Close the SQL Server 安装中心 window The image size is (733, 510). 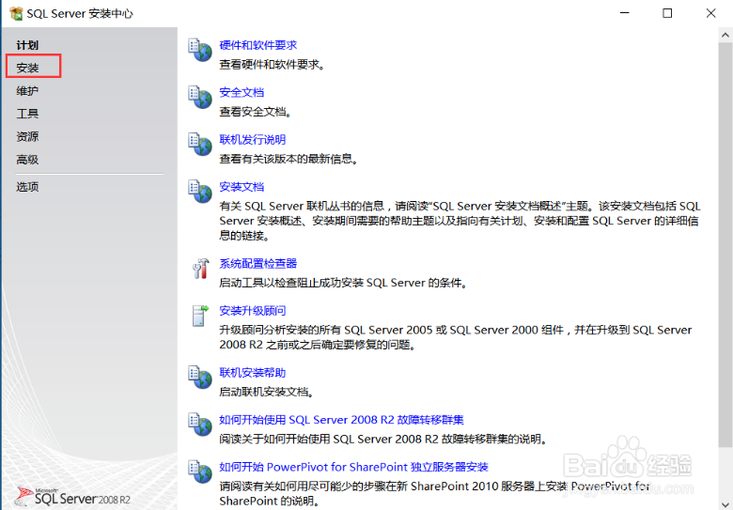coord(710,13)
